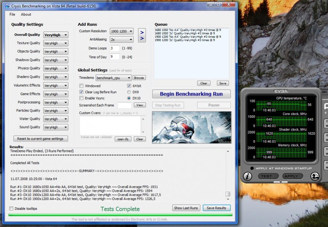Open the Particles Quality dropdown

pos(56,111)
